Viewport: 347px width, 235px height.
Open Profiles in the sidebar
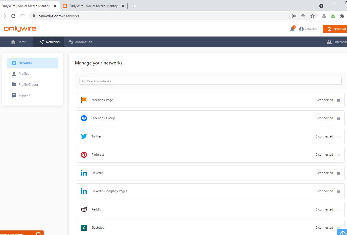point(24,74)
